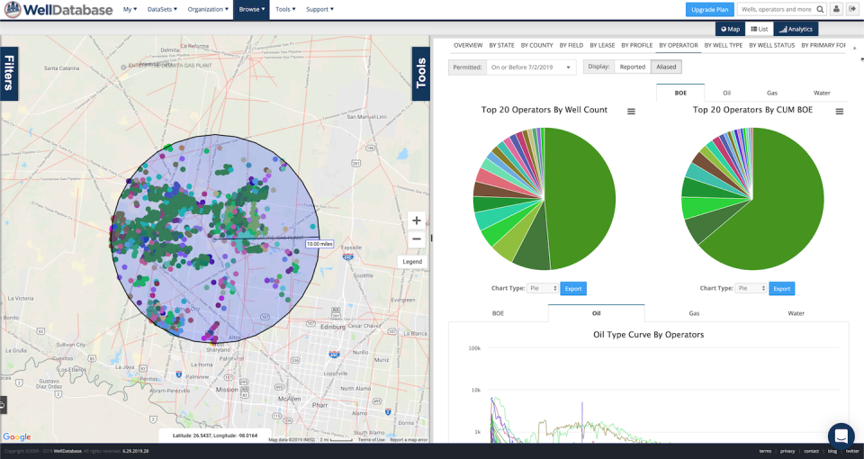Open the chat support bubble
The height and width of the screenshot is (459, 864).
pyautogui.click(x=841, y=436)
